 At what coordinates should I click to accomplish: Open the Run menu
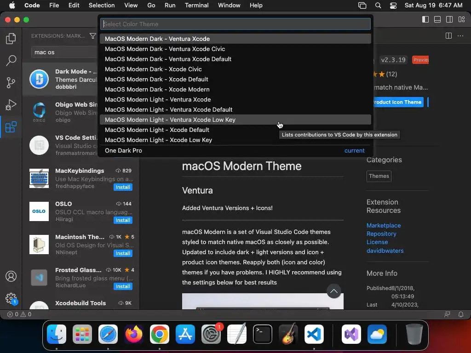pyautogui.click(x=170, y=6)
